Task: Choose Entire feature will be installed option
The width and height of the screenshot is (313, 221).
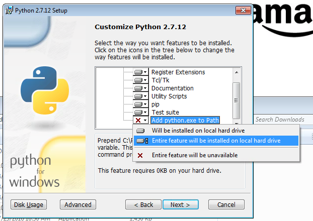Action: coord(216,141)
